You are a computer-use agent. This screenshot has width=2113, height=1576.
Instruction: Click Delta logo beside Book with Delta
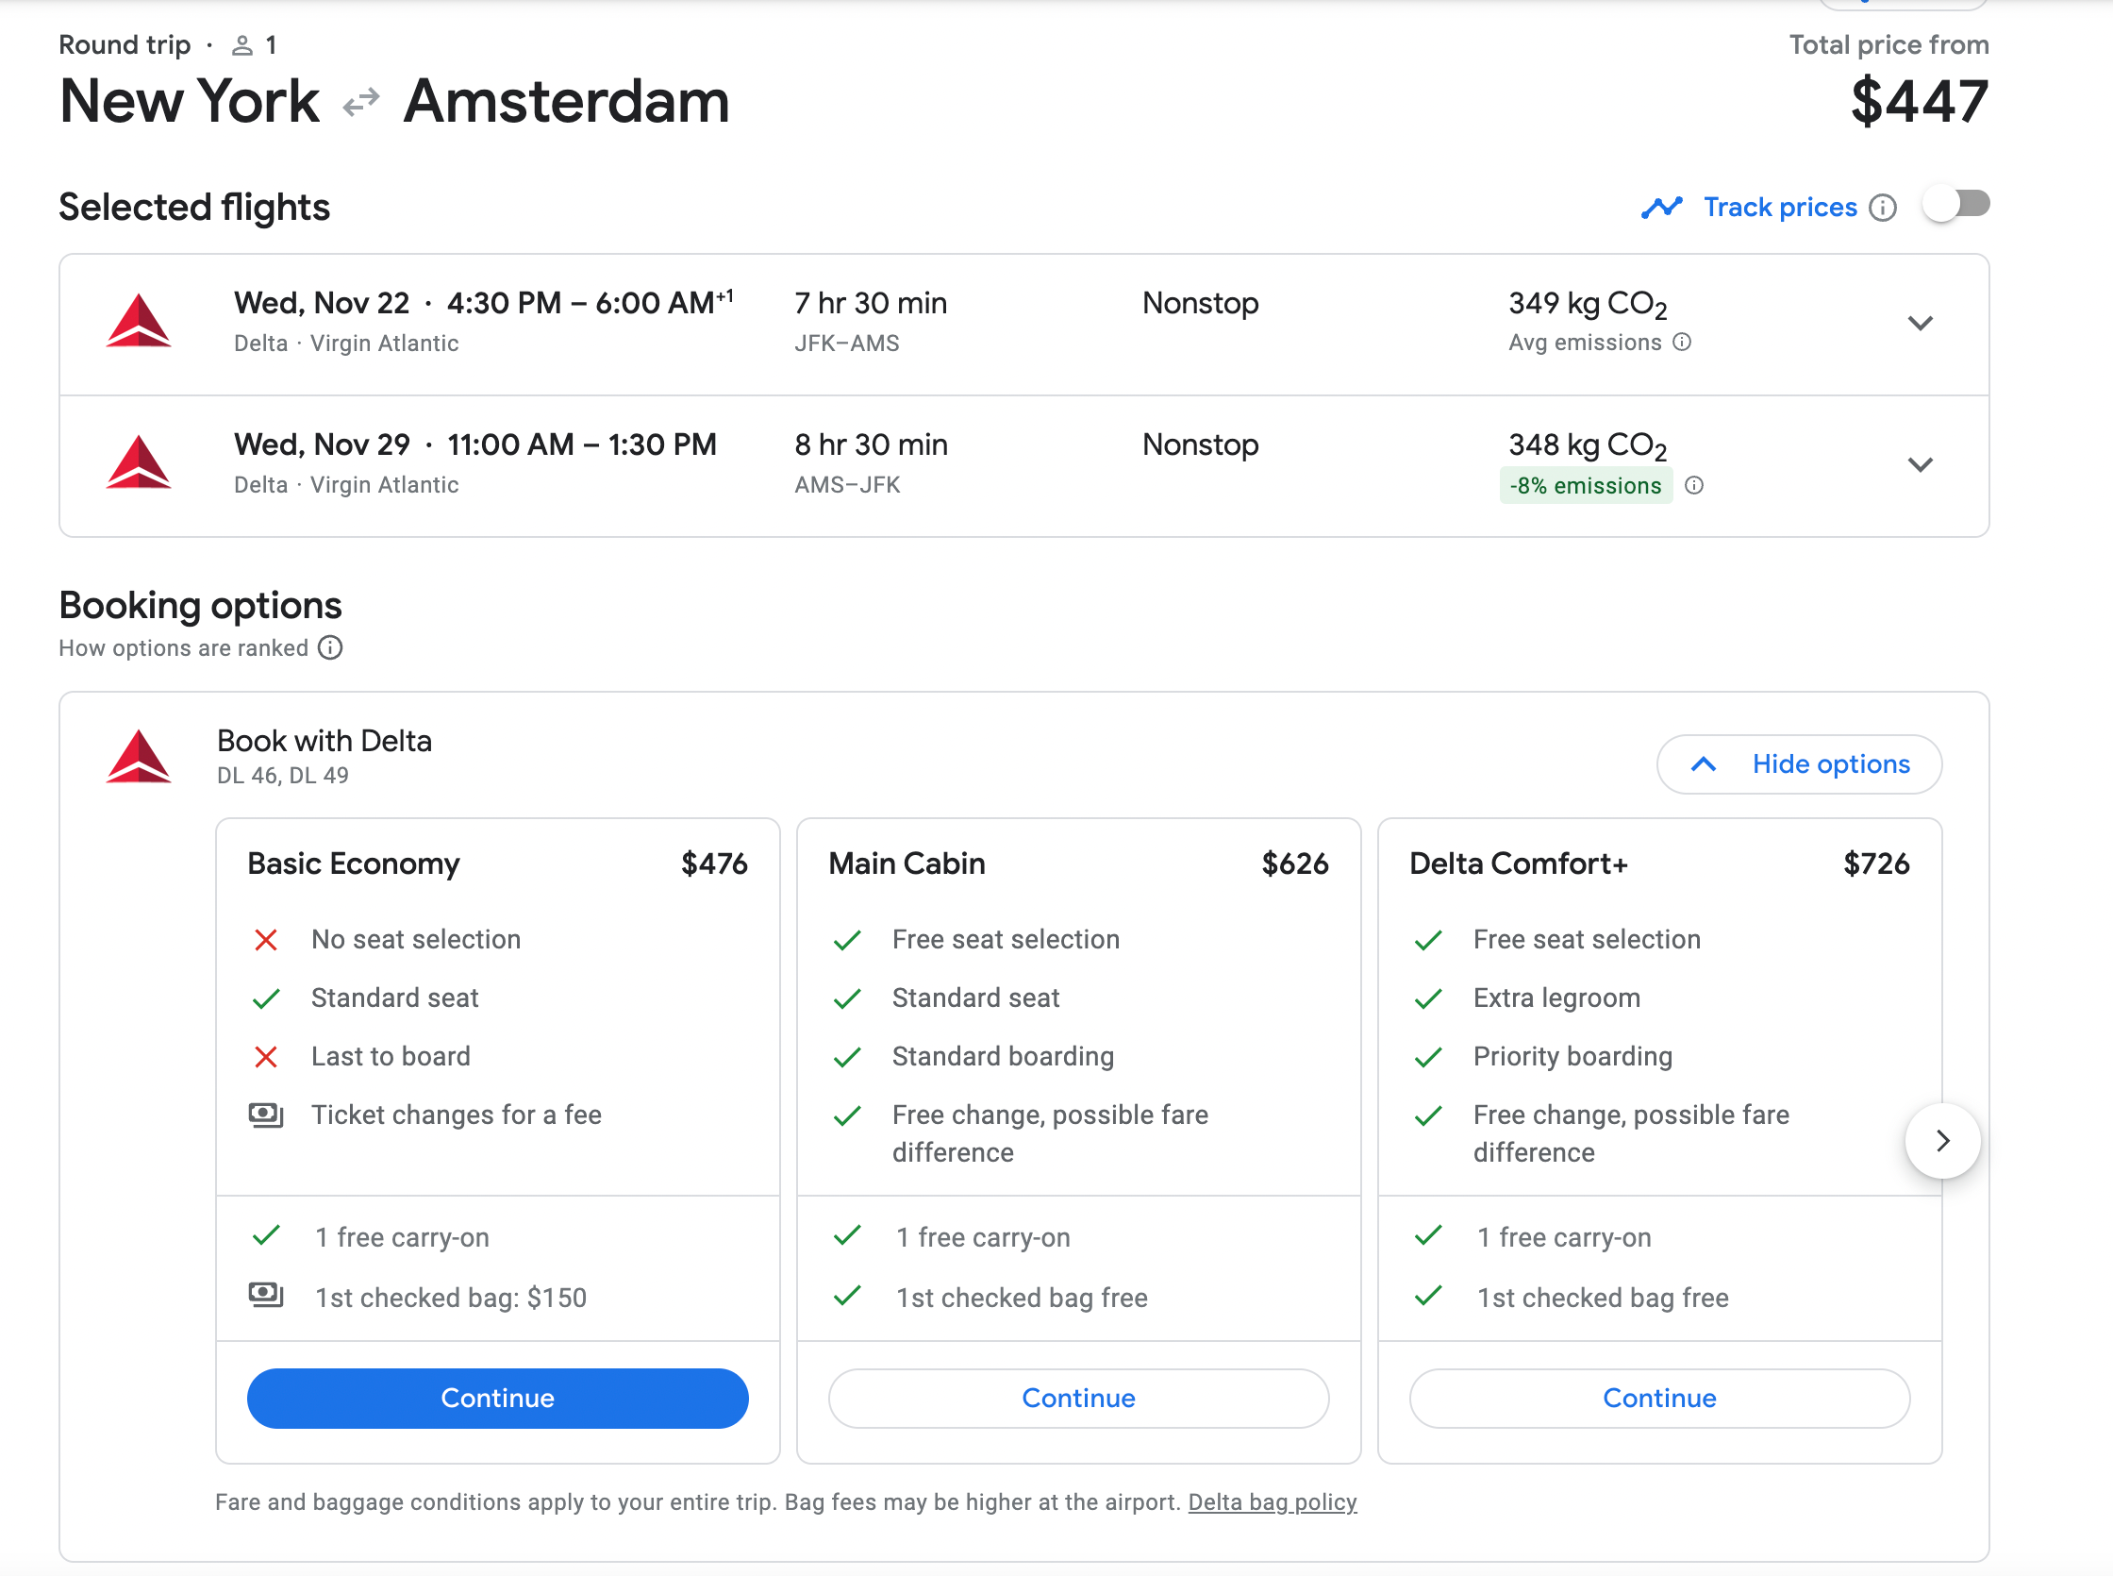click(x=139, y=758)
